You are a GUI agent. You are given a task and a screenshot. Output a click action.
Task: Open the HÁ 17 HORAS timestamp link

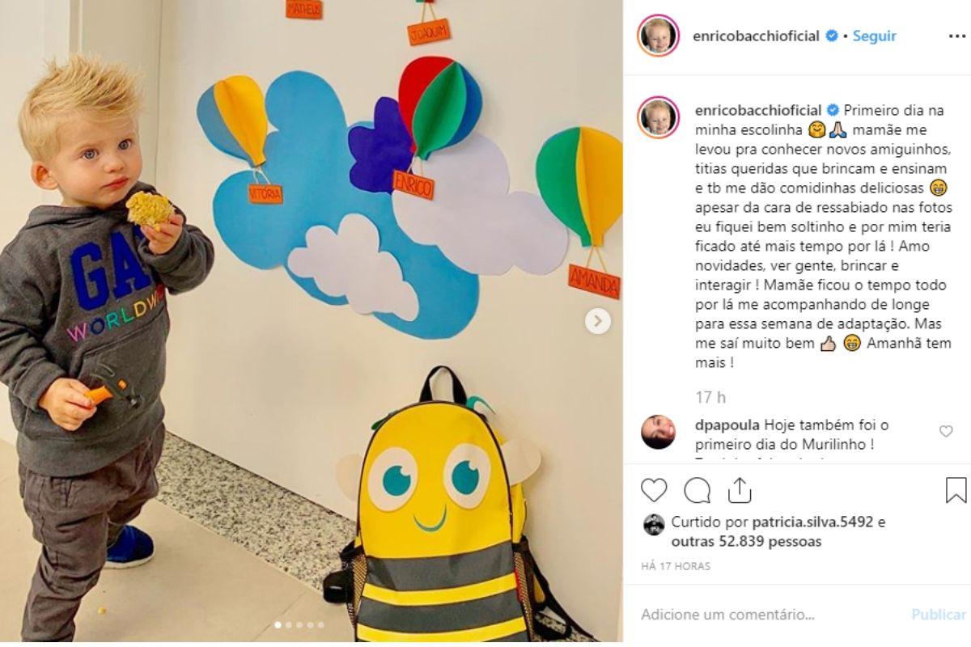coord(676,566)
